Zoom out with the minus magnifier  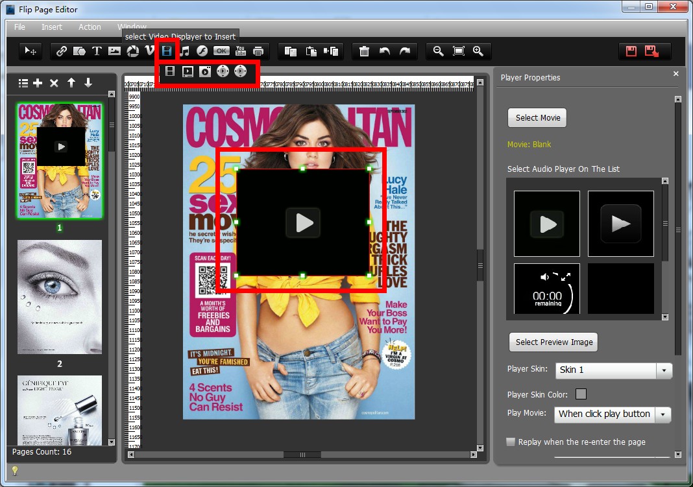[x=438, y=51]
